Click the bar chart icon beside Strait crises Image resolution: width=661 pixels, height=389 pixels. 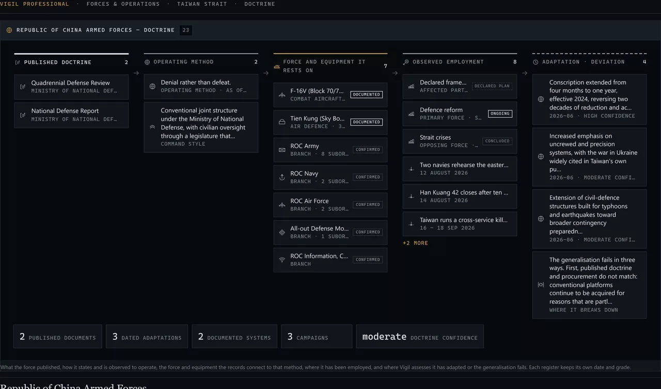[412, 141]
